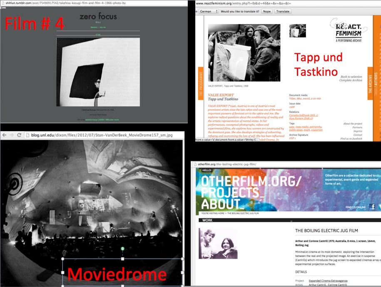Click 'Video, b&w, sound, 2:00 min' text
381x287 pixels.
(x=305, y=98)
